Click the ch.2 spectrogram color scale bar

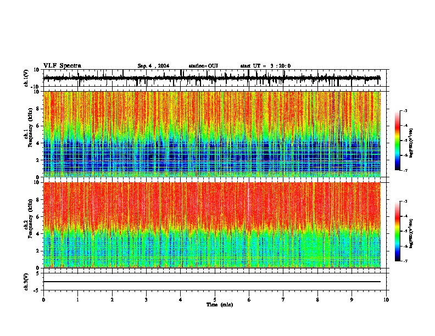coord(397,231)
